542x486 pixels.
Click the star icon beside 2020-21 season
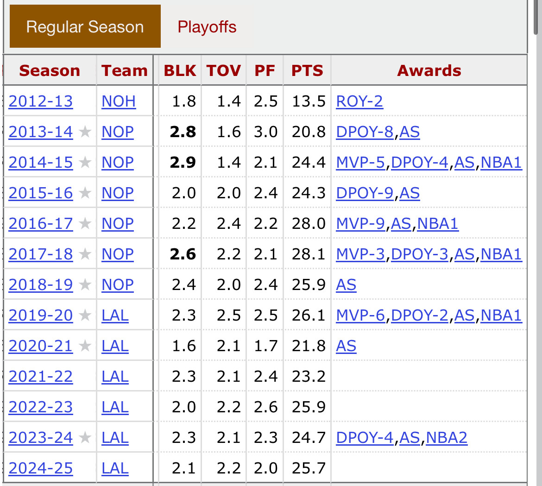pos(85,346)
